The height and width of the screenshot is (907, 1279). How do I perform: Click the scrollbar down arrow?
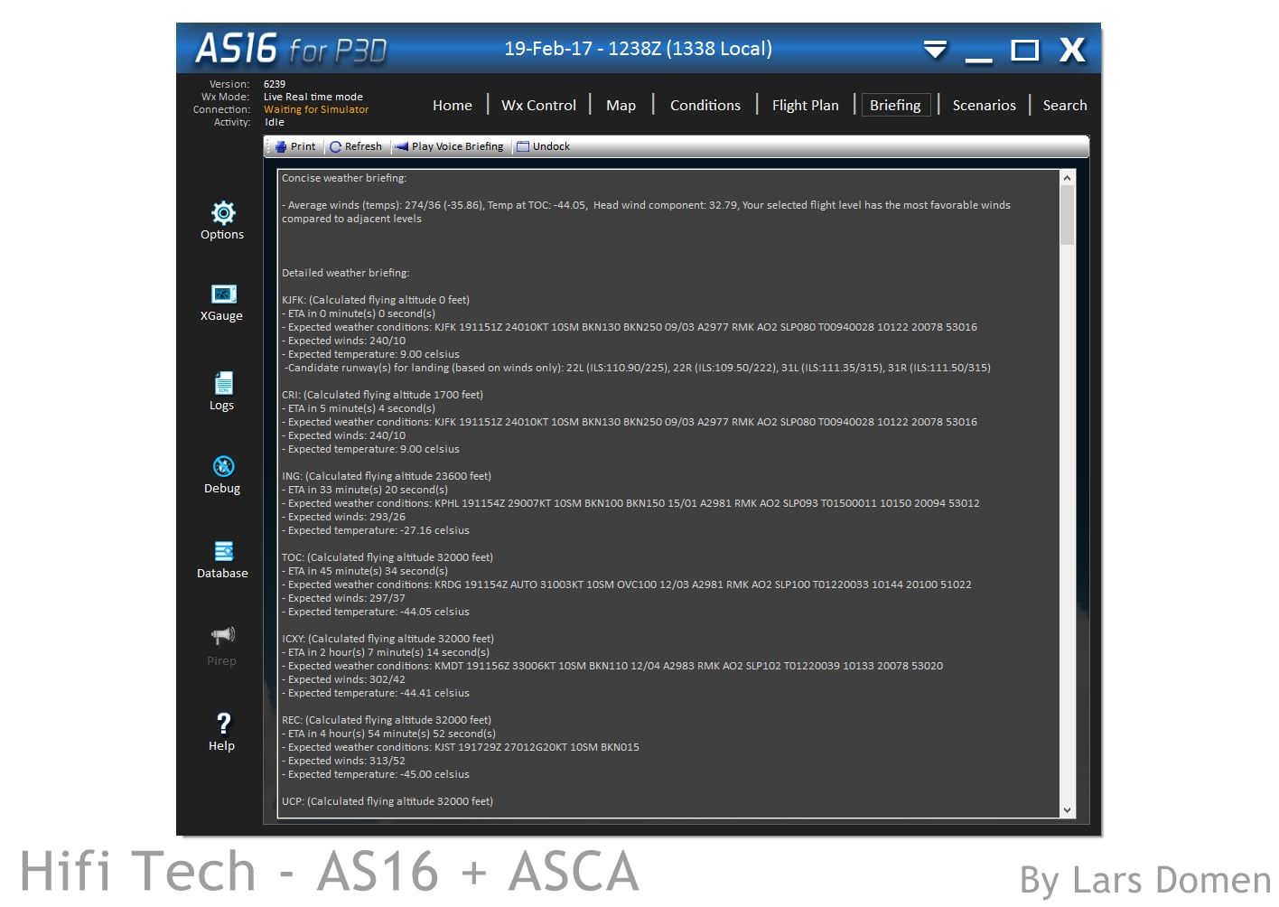[x=1067, y=810]
